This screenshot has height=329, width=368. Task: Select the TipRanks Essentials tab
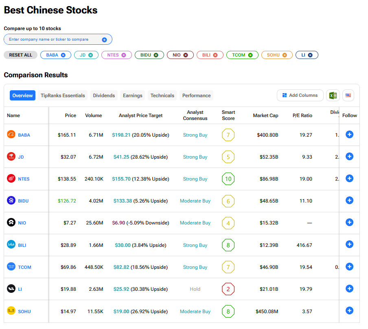tap(63, 96)
